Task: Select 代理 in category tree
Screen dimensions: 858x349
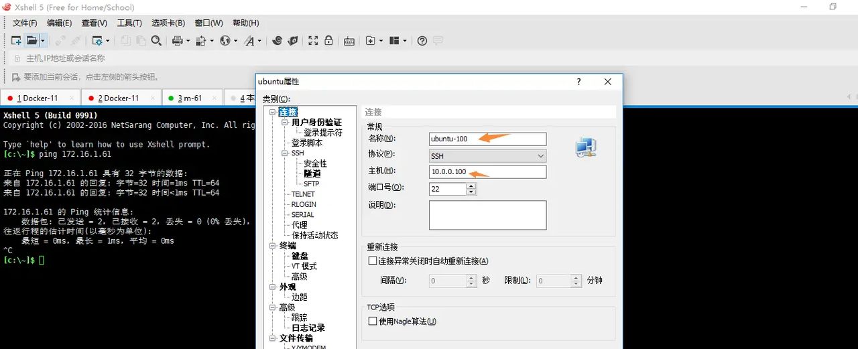Action: (x=300, y=225)
